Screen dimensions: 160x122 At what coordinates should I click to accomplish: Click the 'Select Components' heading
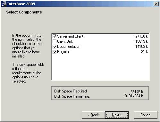coord(24,12)
